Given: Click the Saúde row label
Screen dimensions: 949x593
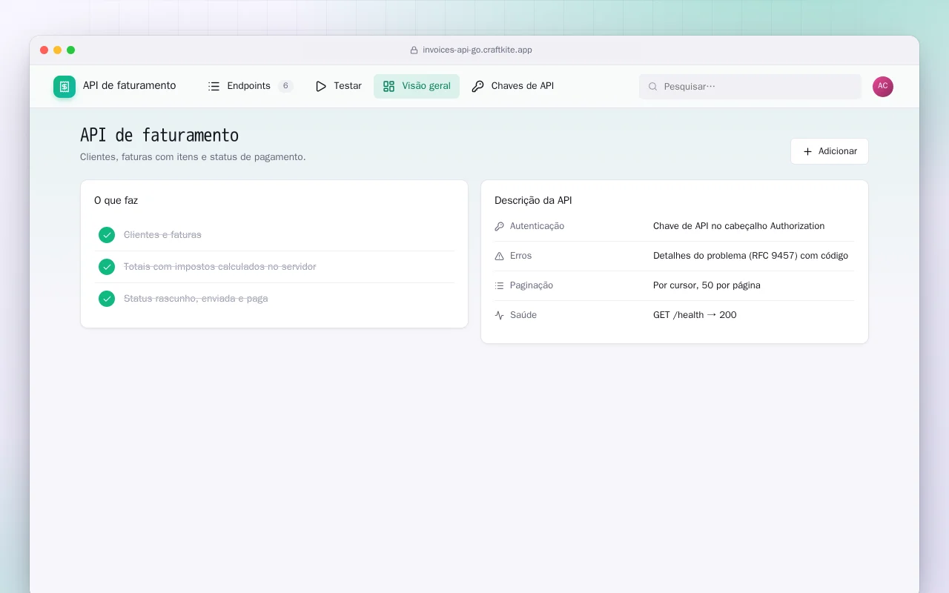Looking at the screenshot, I should [523, 315].
